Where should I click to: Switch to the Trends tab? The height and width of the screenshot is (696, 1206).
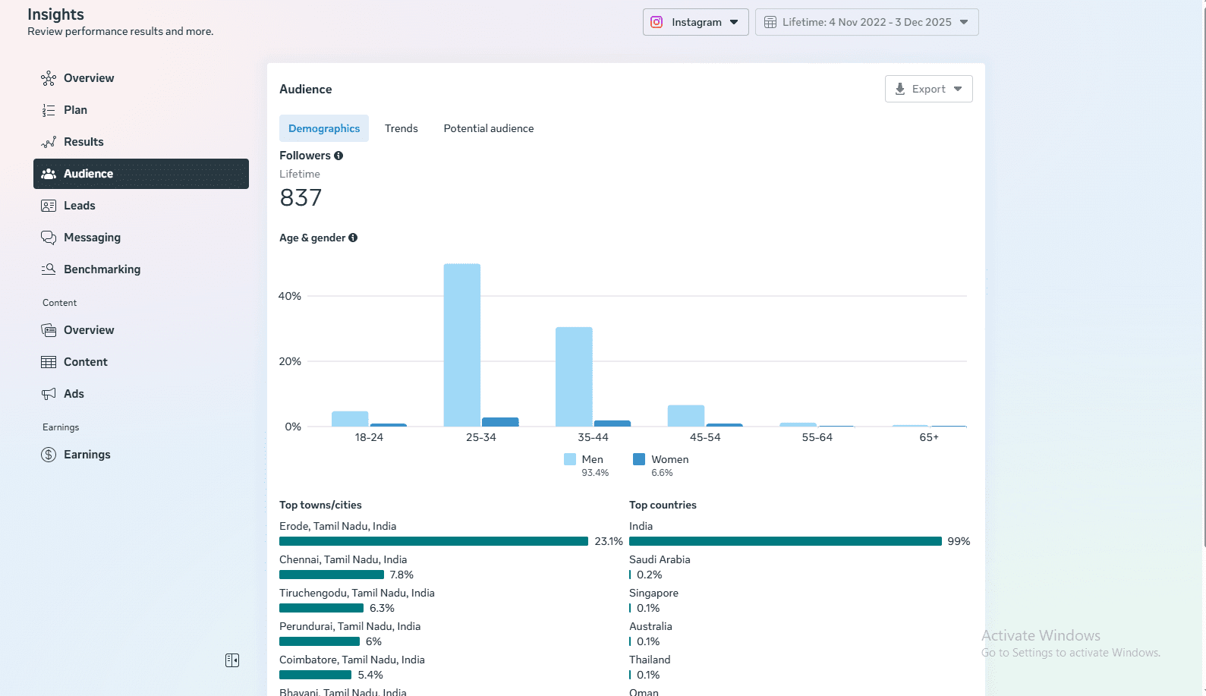401,128
